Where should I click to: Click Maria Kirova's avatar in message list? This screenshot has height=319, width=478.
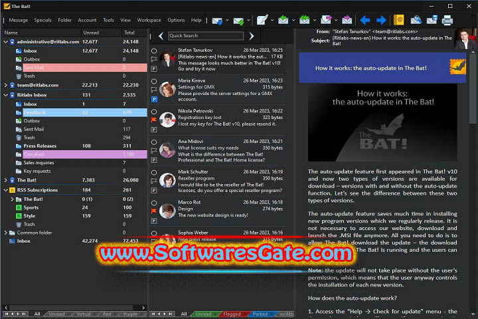[x=167, y=90]
